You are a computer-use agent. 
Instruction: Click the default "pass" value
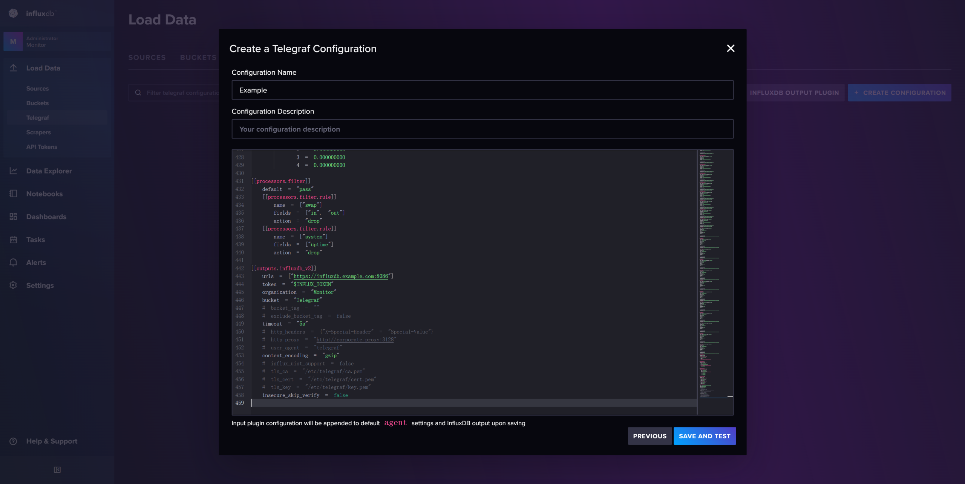coord(305,189)
